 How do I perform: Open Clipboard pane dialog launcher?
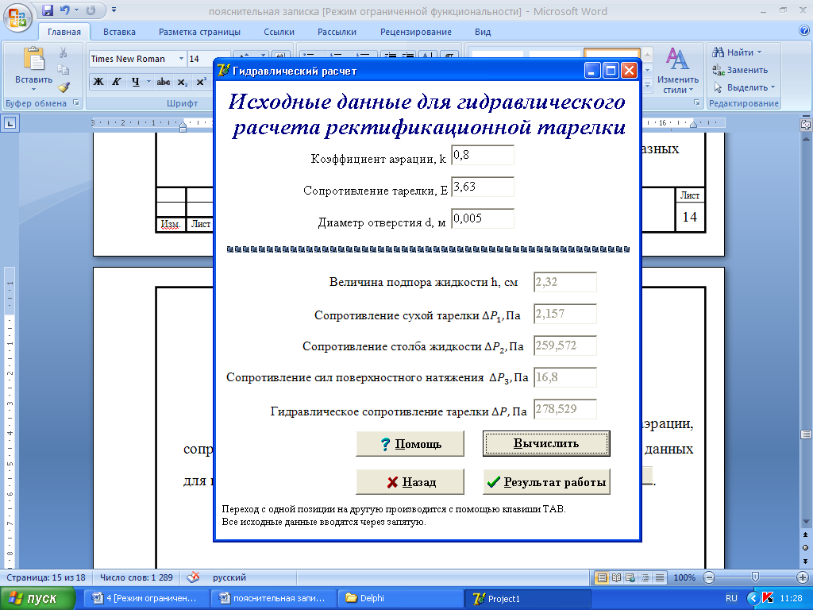click(x=76, y=102)
